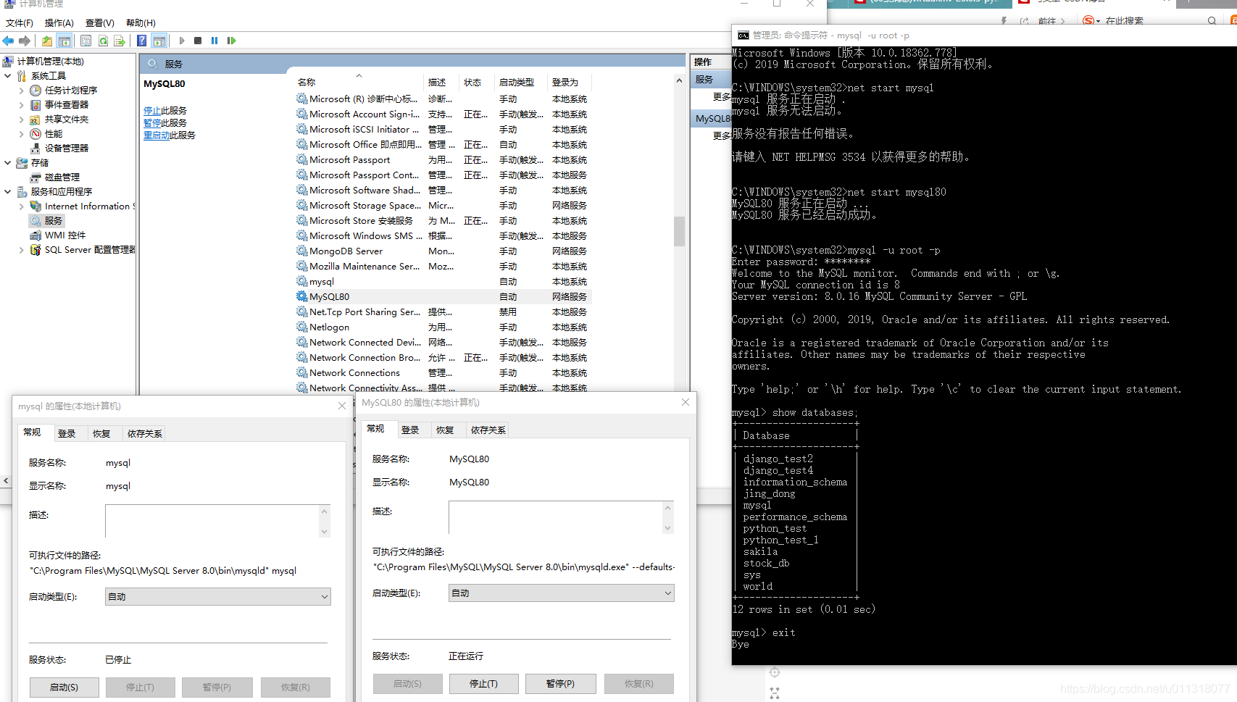Open the 操作(A) menu
This screenshot has width=1237, height=702.
[59, 22]
